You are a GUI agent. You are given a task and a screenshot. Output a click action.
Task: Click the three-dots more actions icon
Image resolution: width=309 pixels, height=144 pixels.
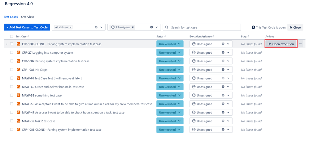(301, 44)
